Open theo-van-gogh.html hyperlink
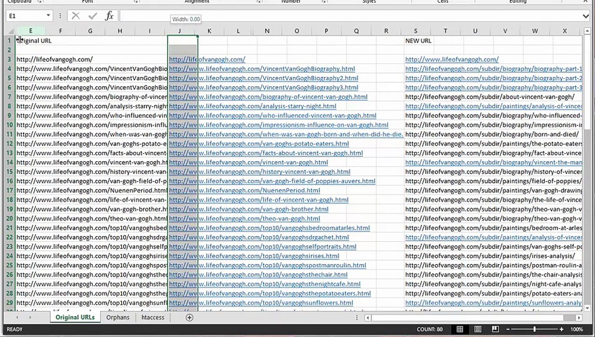The width and height of the screenshot is (595, 337). 245,219
